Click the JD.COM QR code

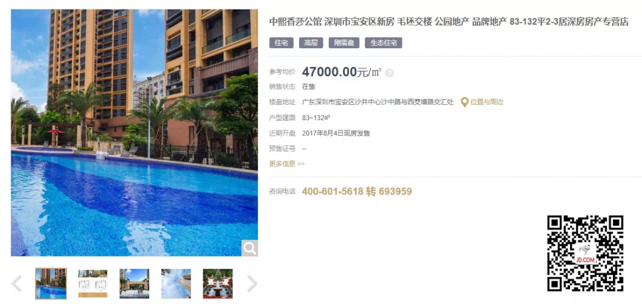(586, 253)
